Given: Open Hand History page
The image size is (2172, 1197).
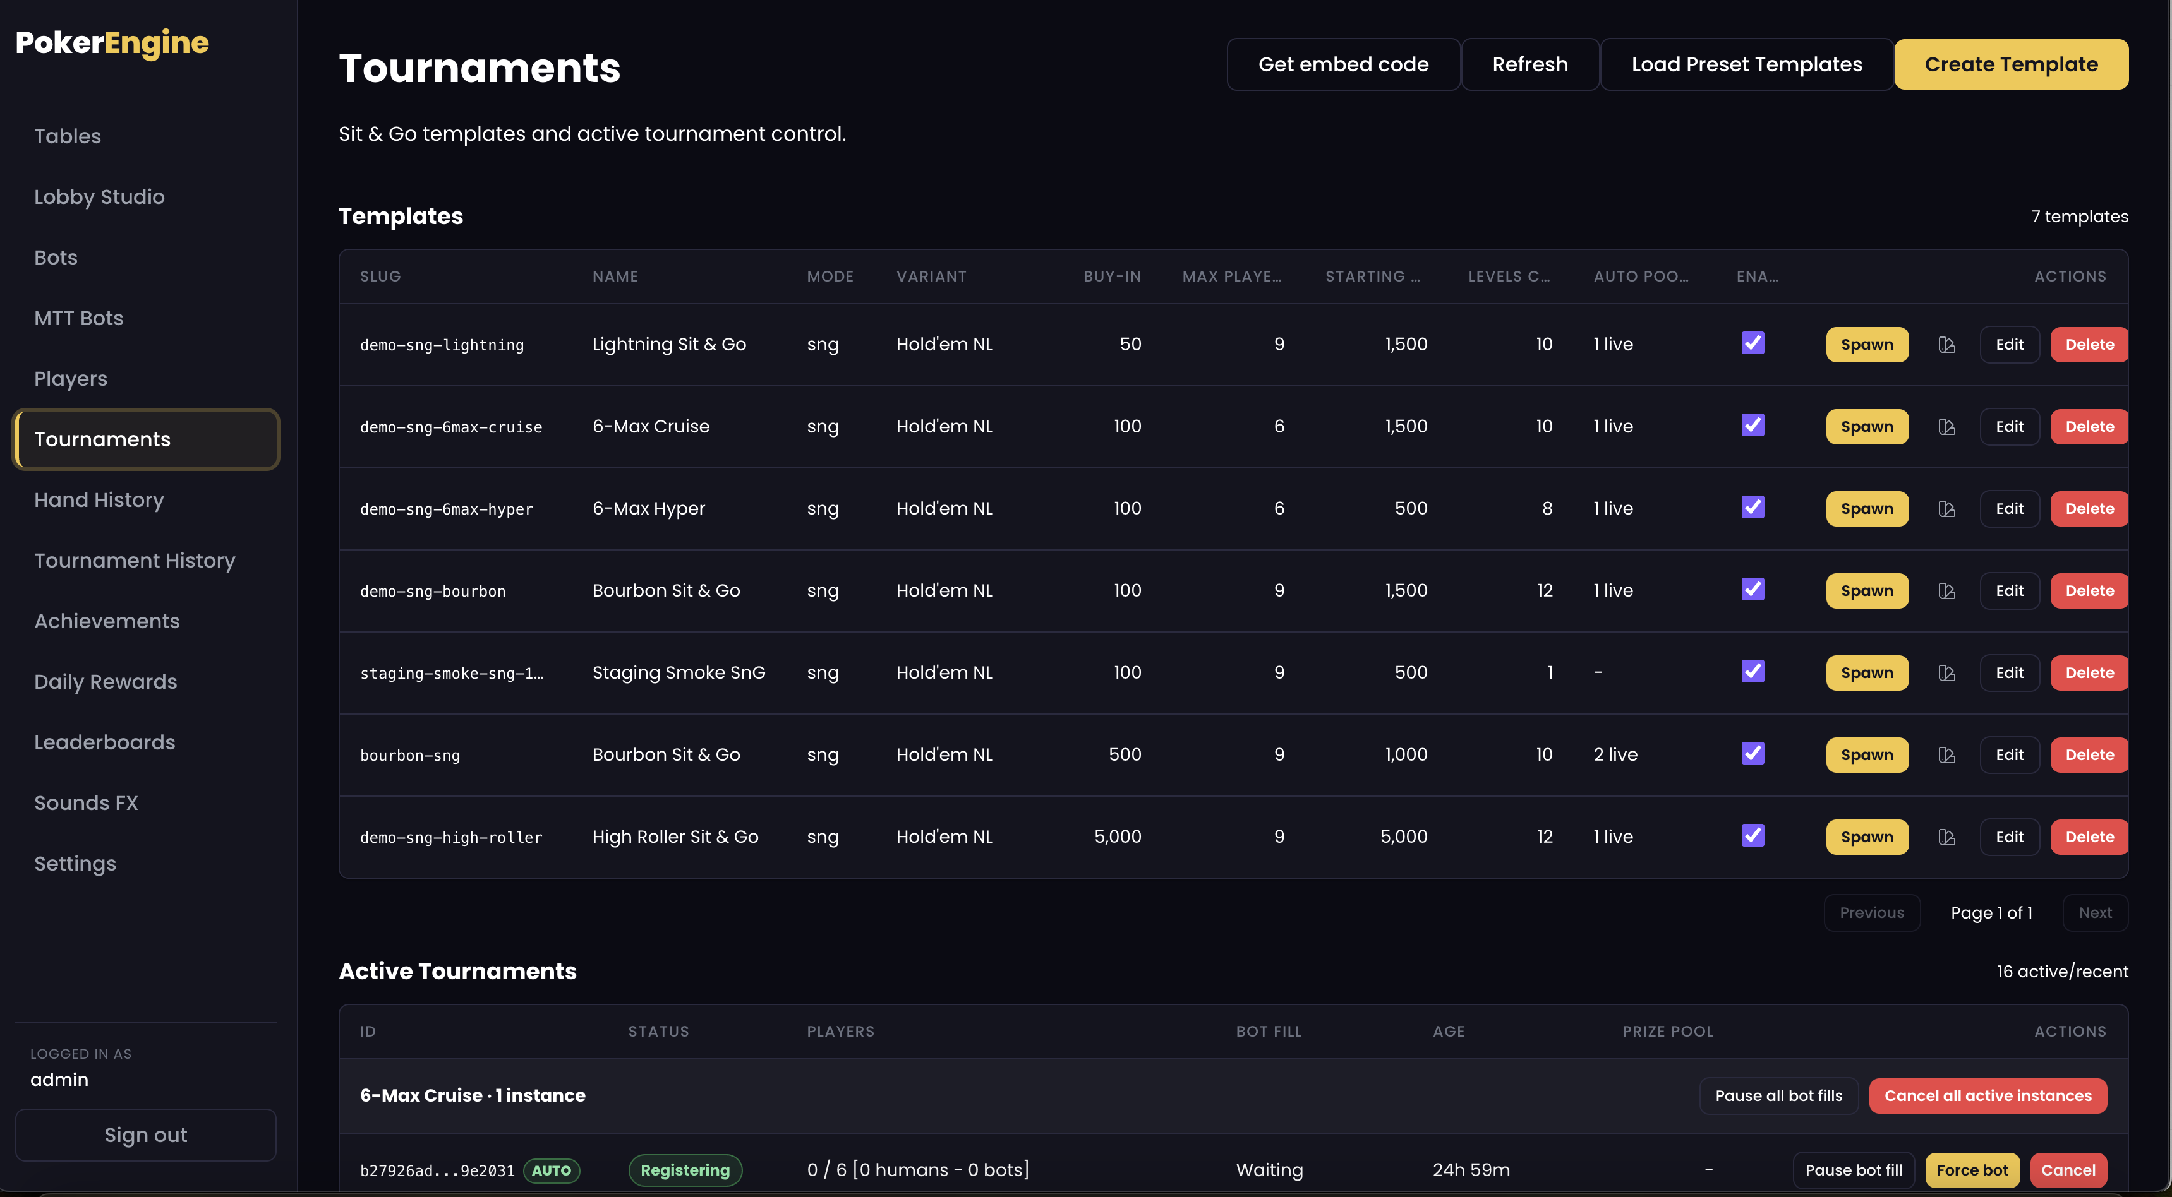Looking at the screenshot, I should (146, 501).
